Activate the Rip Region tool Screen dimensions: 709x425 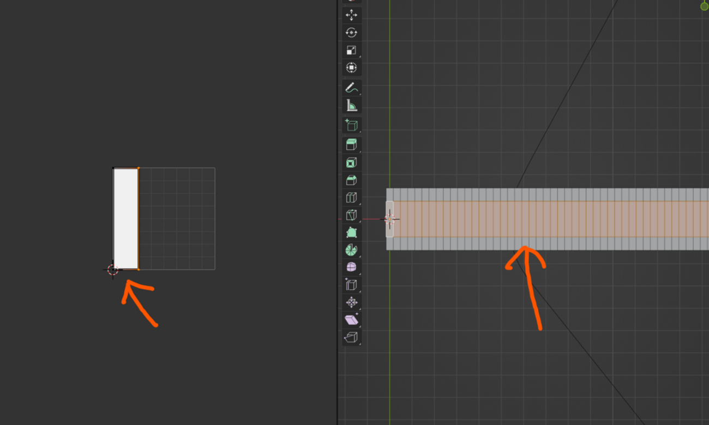click(352, 337)
